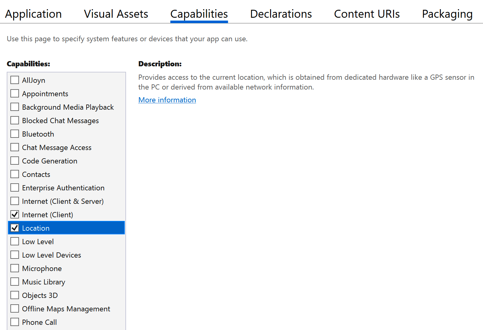Enable the Bluetooth capability checkbox
Screen dimensions: 483x330
pyautogui.click(x=15, y=134)
